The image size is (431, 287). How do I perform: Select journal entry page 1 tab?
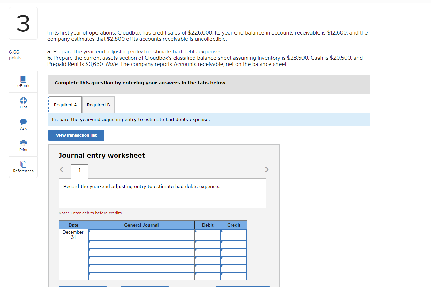[79, 171]
